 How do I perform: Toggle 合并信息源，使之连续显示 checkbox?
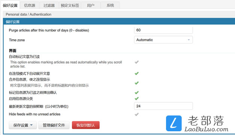tap(136, 83)
